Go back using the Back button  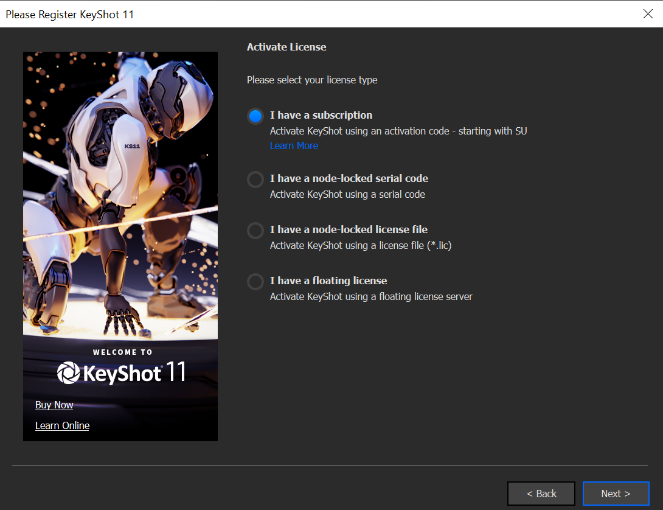coord(541,494)
